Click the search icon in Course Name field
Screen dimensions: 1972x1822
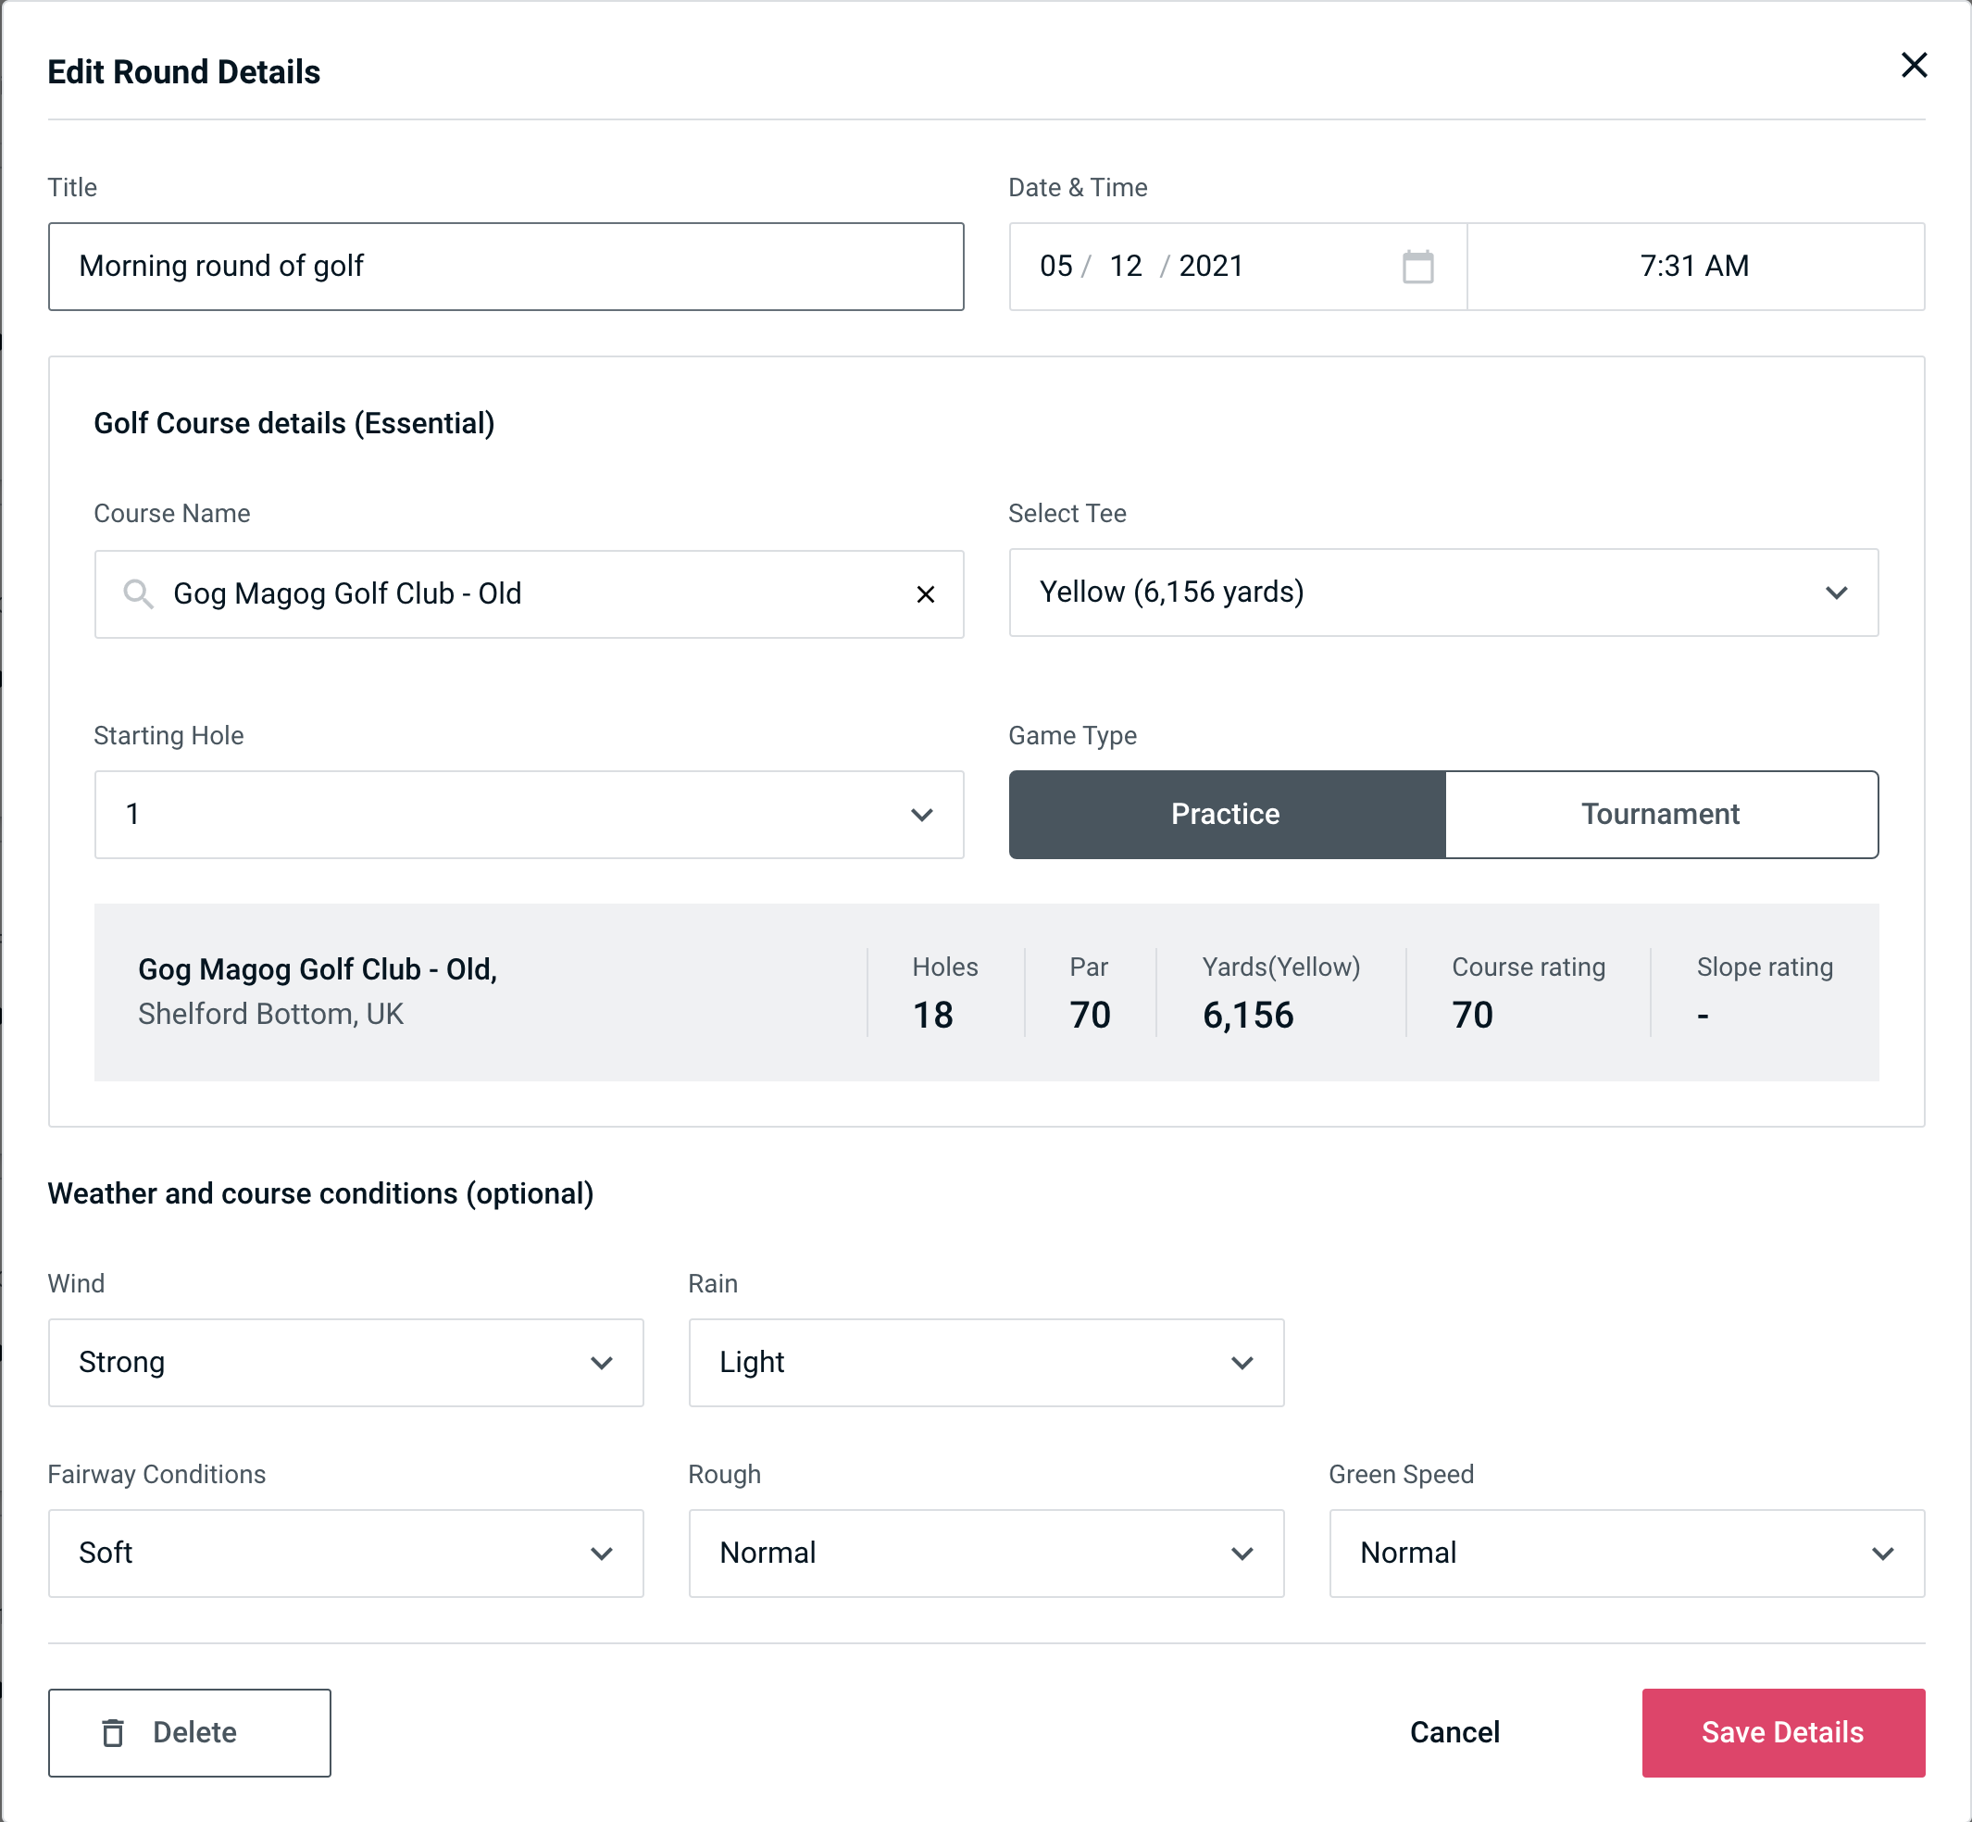tap(136, 593)
